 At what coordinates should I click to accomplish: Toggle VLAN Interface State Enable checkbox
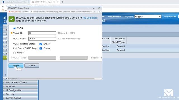pyautogui.click(x=41, y=44)
